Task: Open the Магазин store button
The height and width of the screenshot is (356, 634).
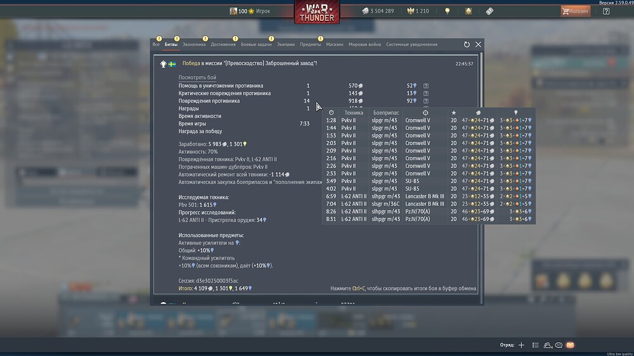Action: click(576, 11)
